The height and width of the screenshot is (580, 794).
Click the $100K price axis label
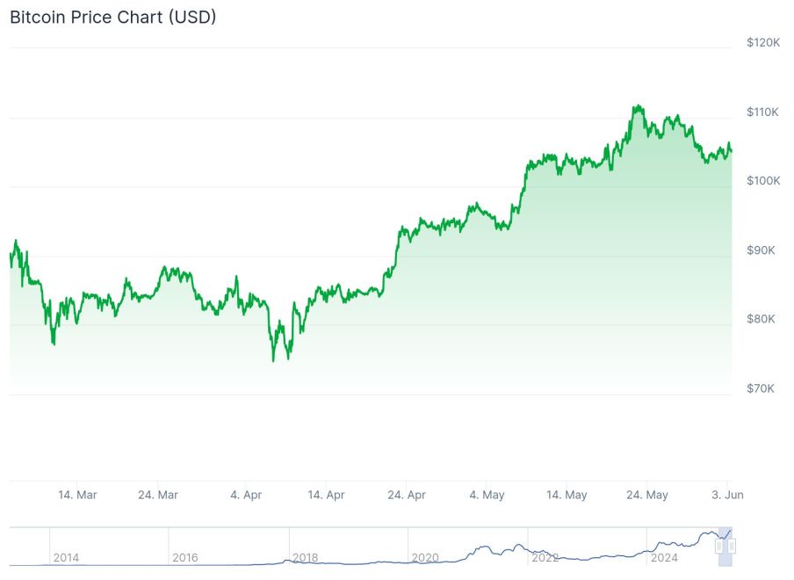tap(762, 180)
